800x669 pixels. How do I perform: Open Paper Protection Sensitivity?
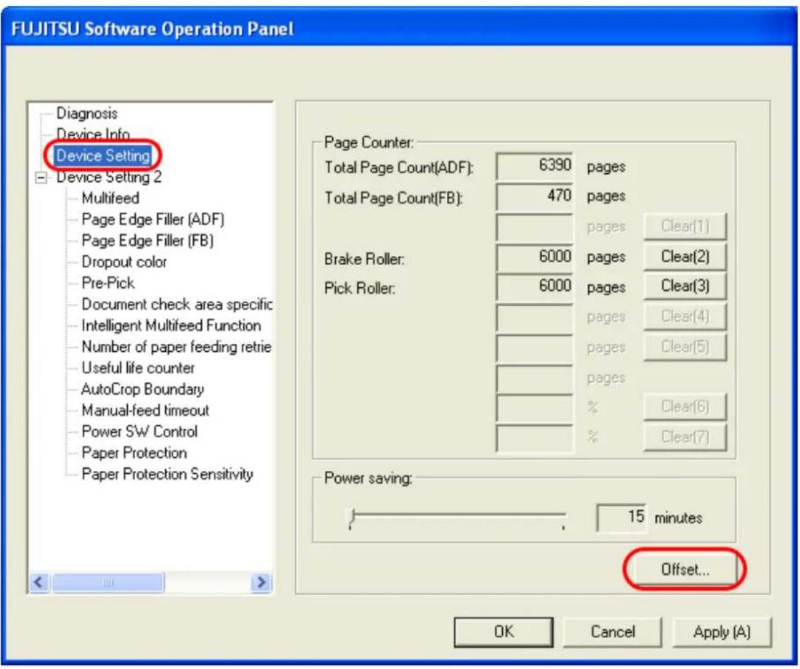[167, 474]
